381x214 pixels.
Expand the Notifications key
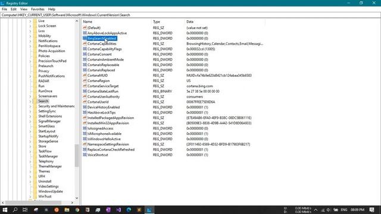point(30,41)
